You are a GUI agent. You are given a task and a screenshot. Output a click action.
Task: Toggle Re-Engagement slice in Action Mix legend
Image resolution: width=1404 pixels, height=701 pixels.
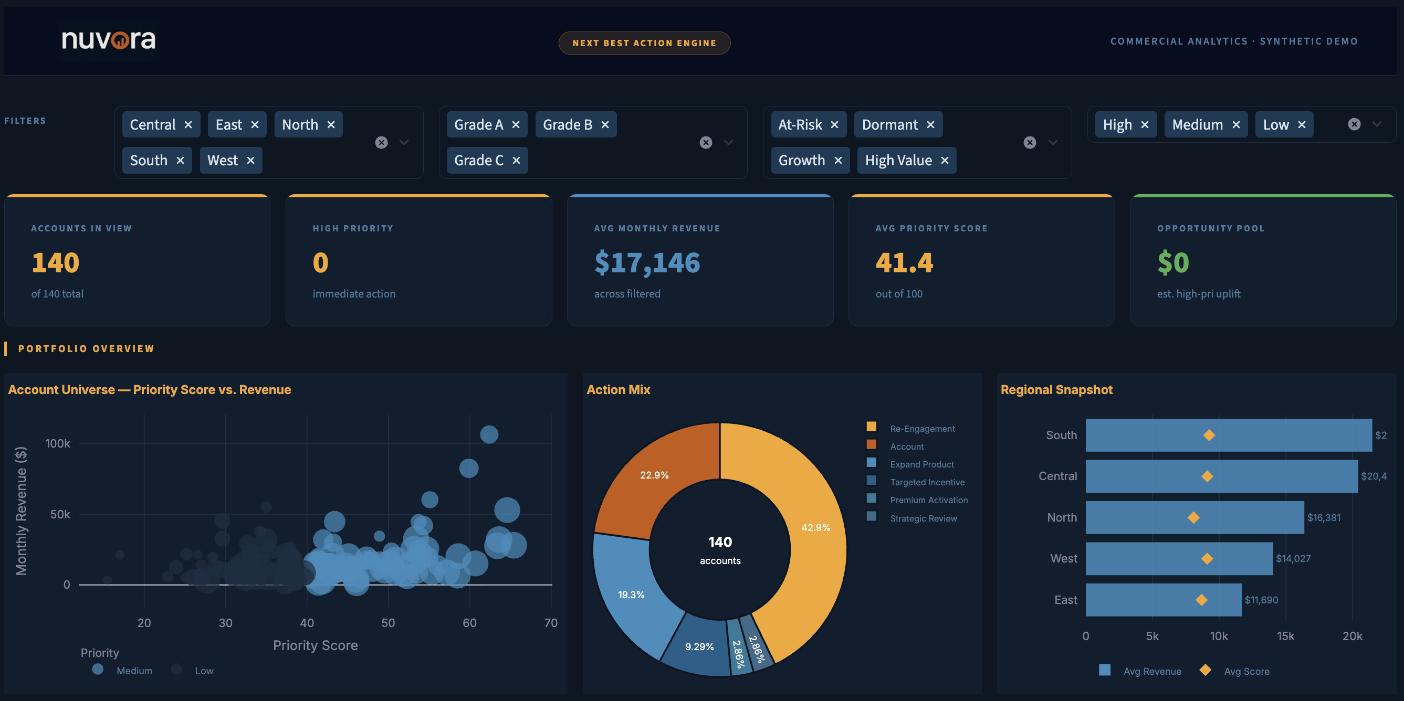(x=910, y=428)
